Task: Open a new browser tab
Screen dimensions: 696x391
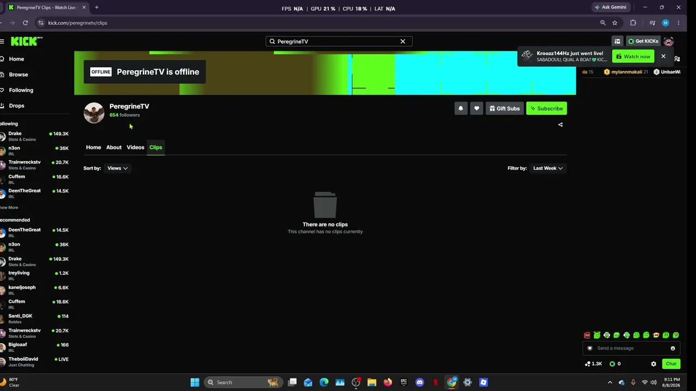Action: (x=97, y=8)
